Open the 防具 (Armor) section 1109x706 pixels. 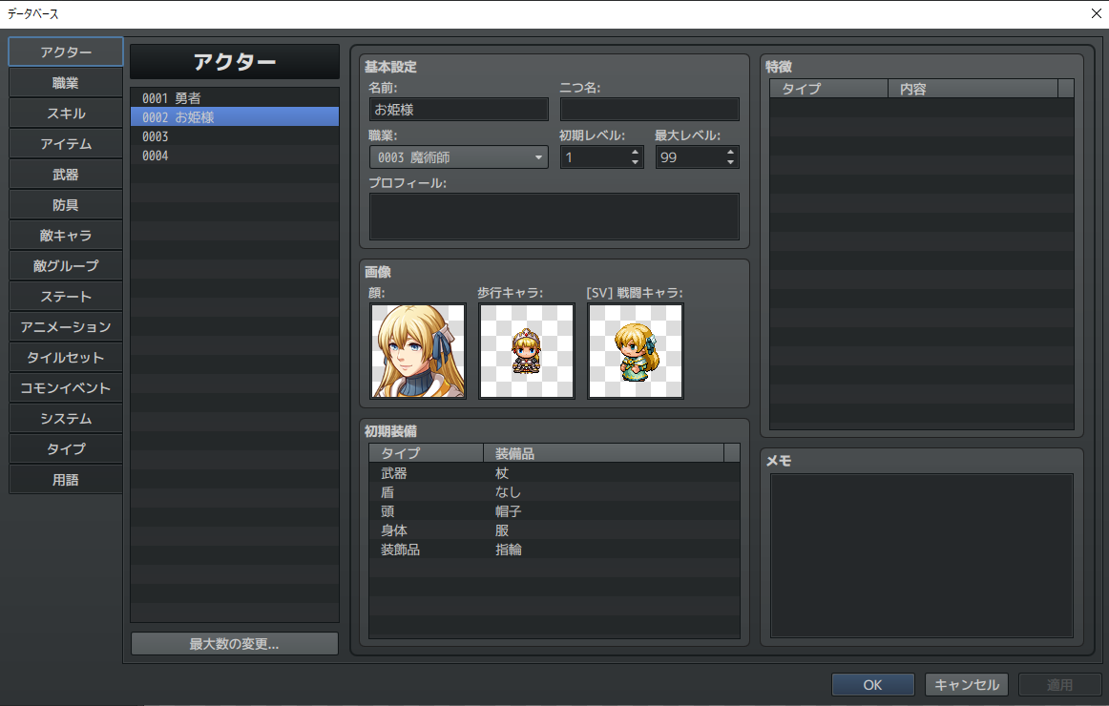65,204
